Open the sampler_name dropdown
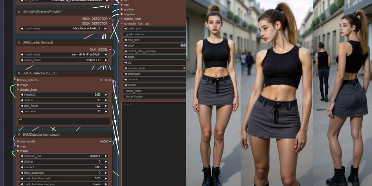Viewport: 372px width, 186px height. [154, 68]
